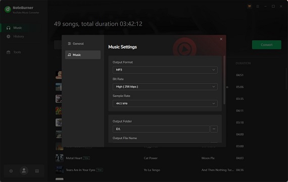Browse output folder with the three-dots button
The image size is (288, 182).
214,129
